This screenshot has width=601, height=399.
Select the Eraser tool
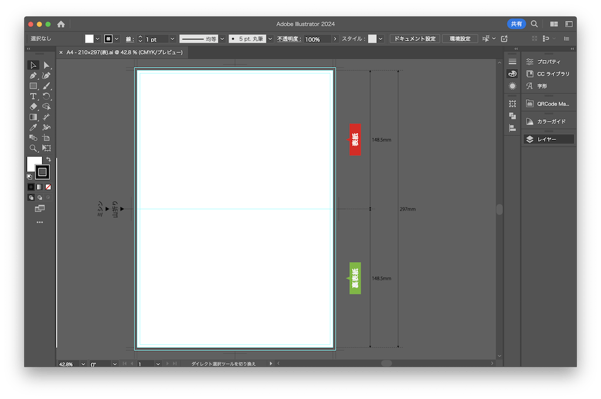click(33, 106)
